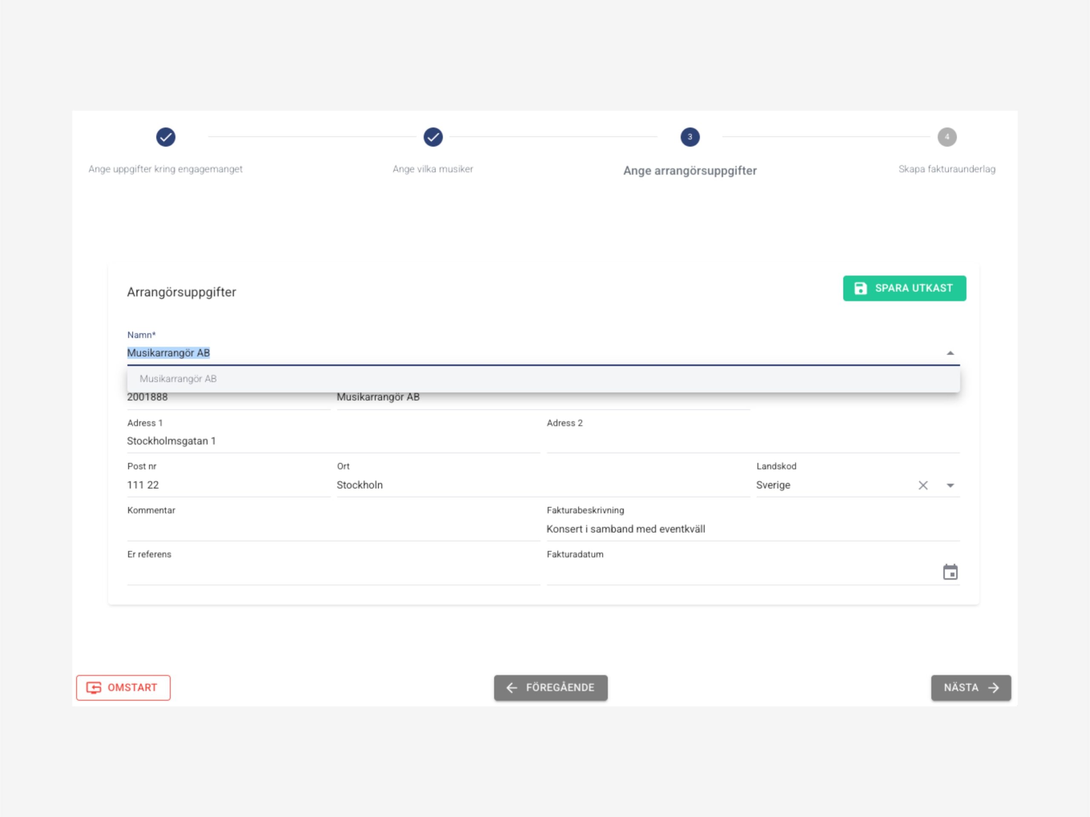Collapse the Namn dropdown arrow
1090x817 pixels.
point(949,353)
